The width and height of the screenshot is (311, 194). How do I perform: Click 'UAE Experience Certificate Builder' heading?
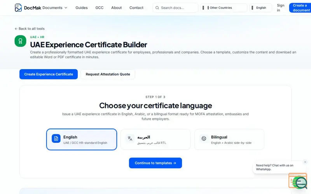pyautogui.click(x=89, y=45)
